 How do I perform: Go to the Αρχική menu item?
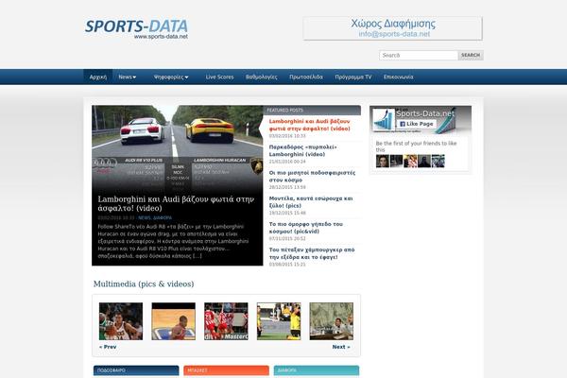pyautogui.click(x=98, y=77)
